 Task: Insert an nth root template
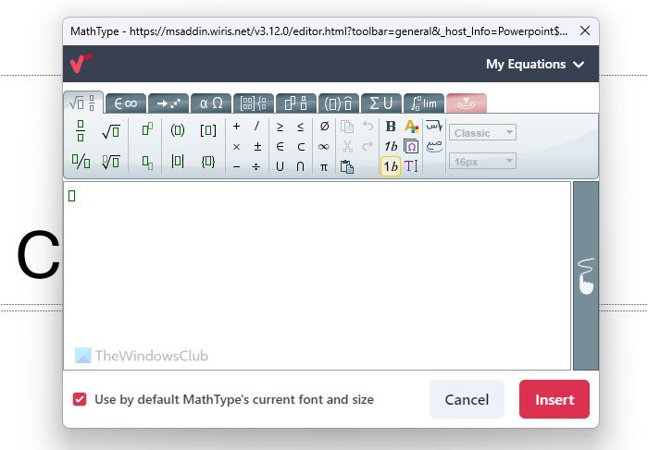coord(111,162)
